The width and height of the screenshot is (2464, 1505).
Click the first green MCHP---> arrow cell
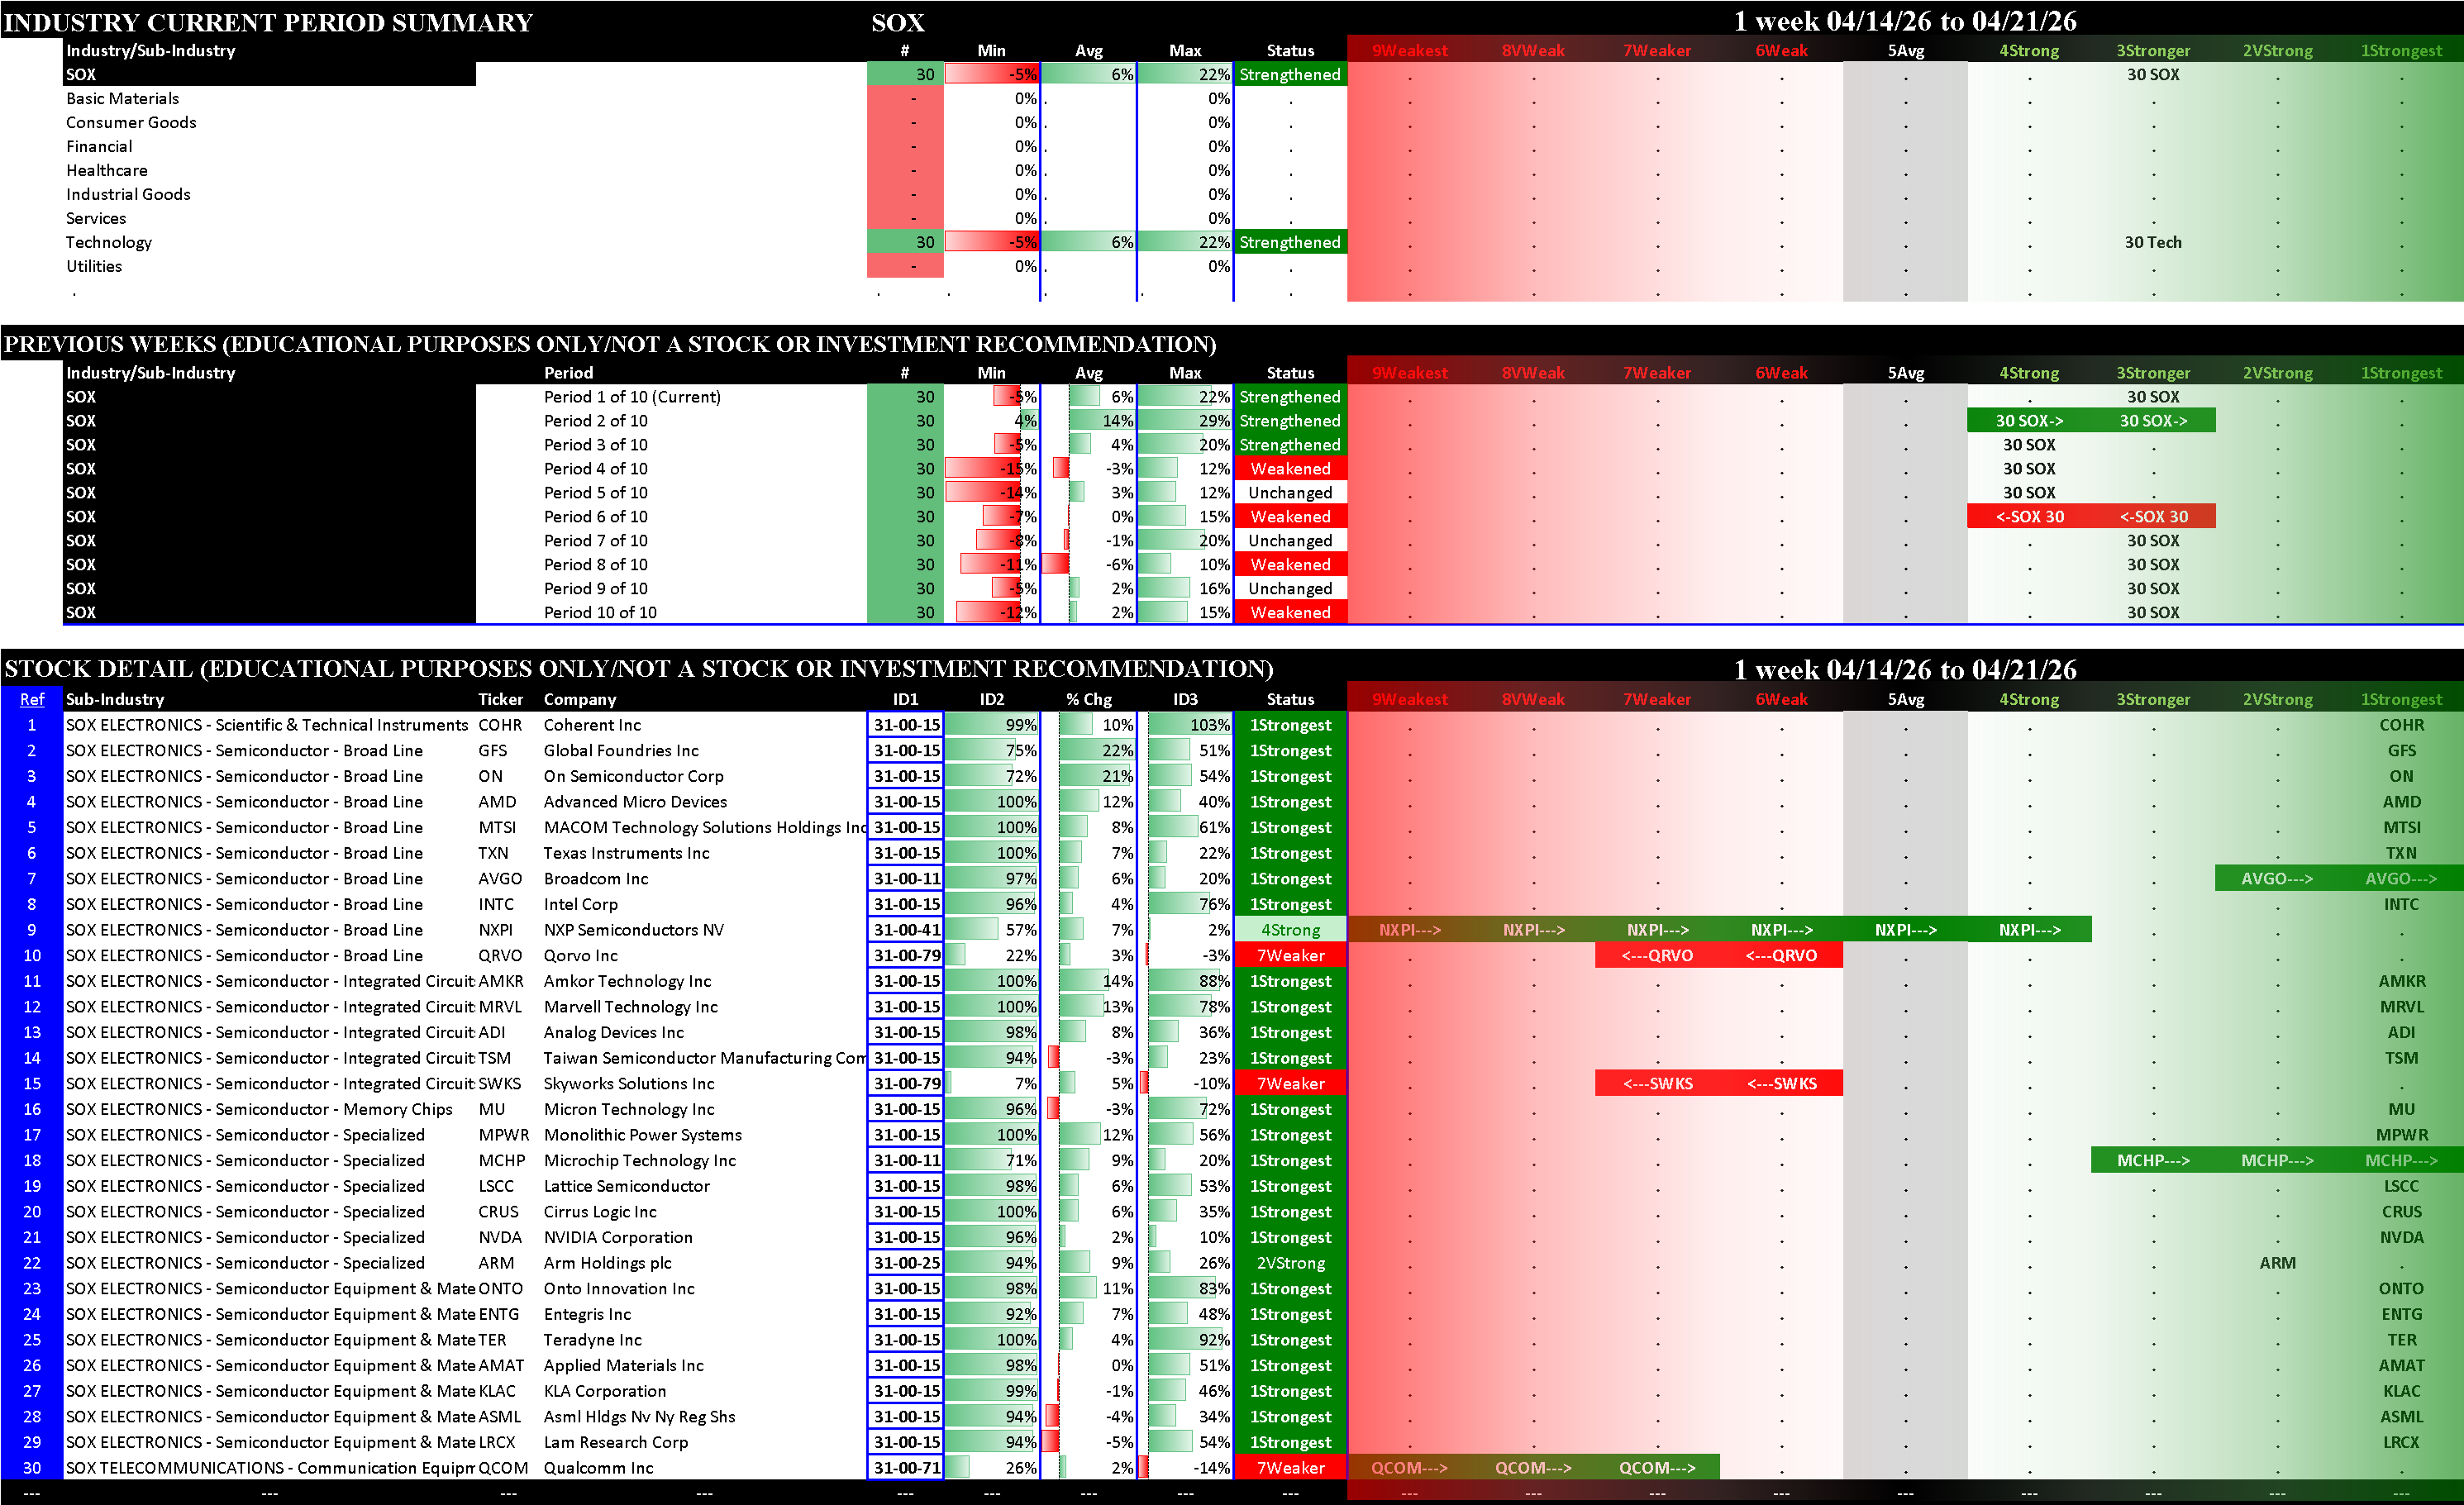2153,1161
